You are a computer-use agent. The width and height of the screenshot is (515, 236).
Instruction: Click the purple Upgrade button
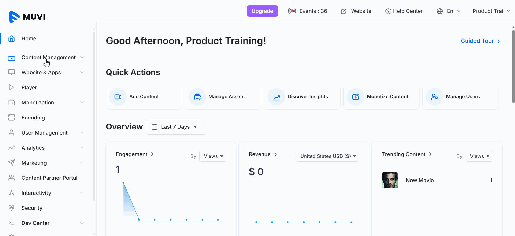click(262, 11)
